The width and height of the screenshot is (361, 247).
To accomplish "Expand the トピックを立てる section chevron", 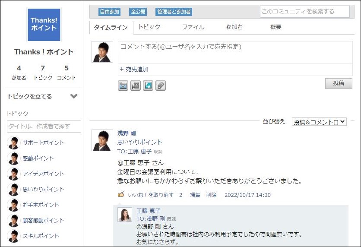I will pos(74,96).
